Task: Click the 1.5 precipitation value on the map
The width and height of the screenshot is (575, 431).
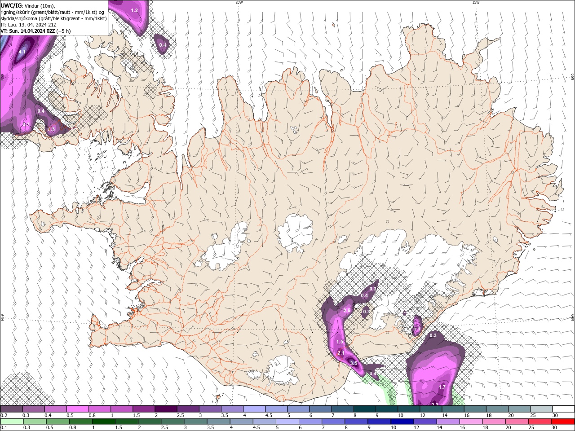Action: [340, 342]
